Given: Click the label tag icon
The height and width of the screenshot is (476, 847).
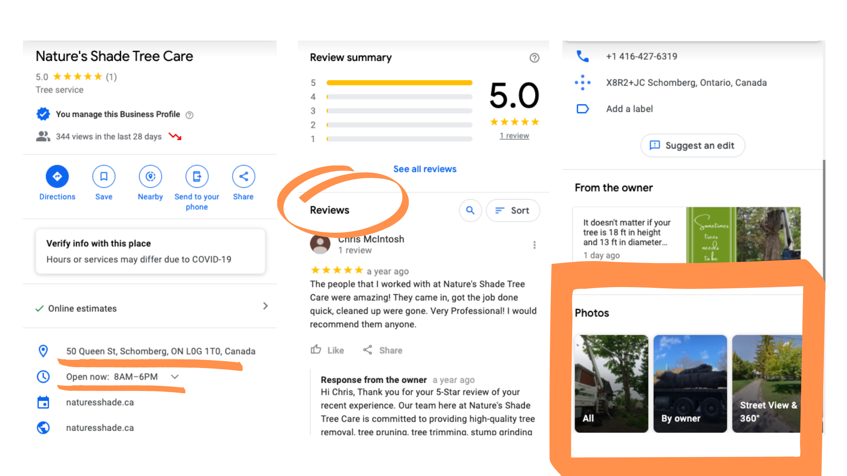Looking at the screenshot, I should [x=582, y=109].
